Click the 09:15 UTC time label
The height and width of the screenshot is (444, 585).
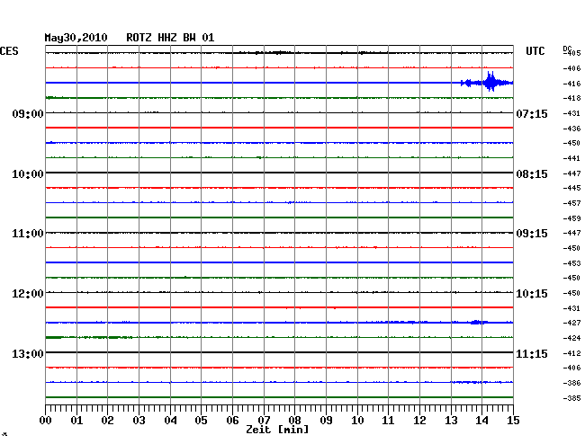(532, 234)
